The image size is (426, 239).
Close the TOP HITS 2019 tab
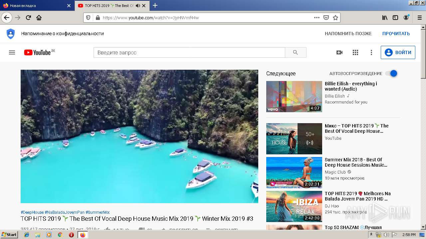tap(144, 6)
